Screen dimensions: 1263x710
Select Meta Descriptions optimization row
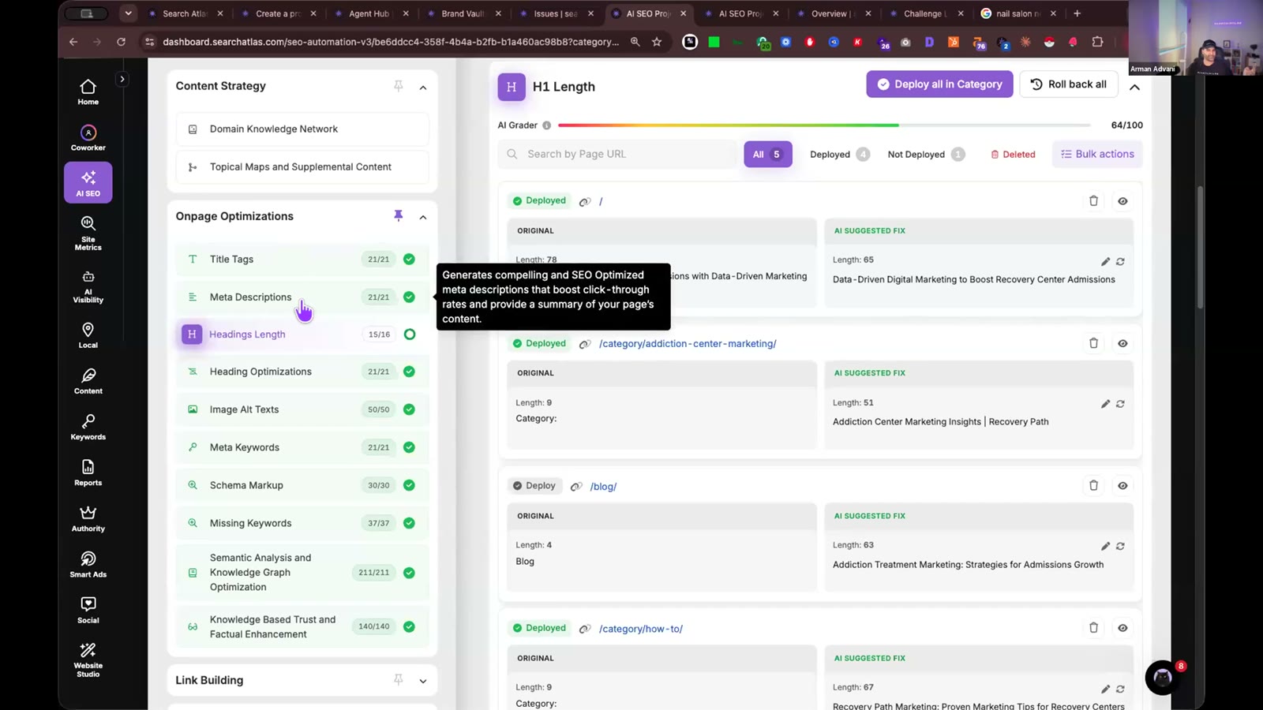point(302,297)
